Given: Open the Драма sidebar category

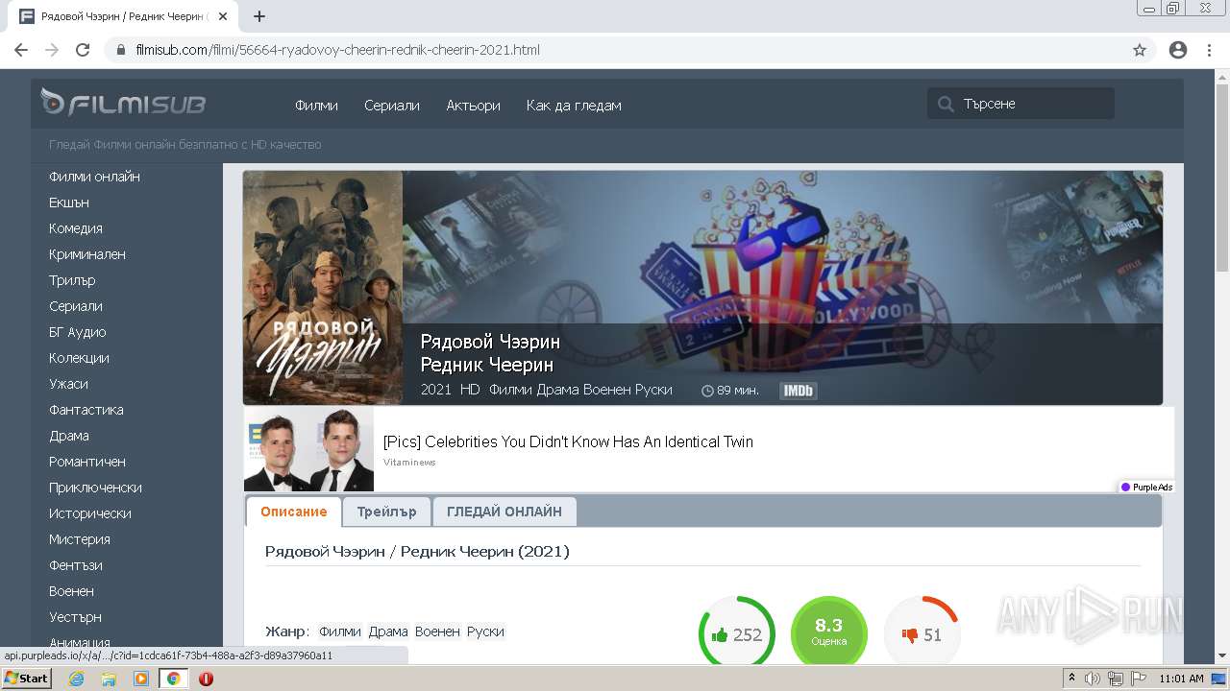Looking at the screenshot, I should 69,436.
